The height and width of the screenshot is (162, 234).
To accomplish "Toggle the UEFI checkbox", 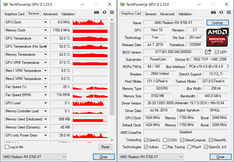I will click(x=217, y=52).
